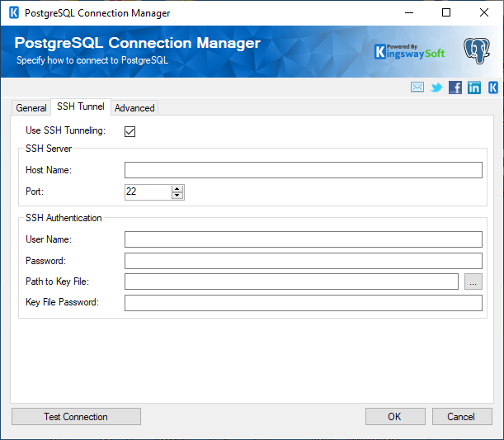Open the Twitter bird icon
Screen dimensions: 504x440
436,88
